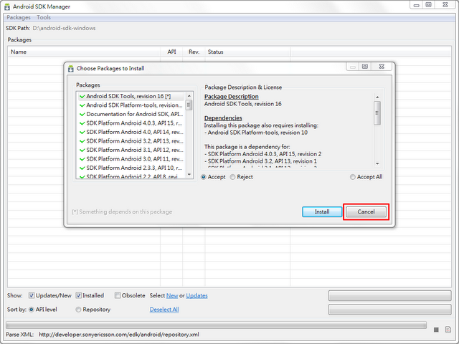Click up arrow in description scrollbar

click(377, 97)
